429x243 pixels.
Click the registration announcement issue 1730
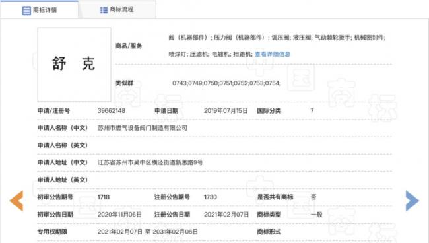211,197
